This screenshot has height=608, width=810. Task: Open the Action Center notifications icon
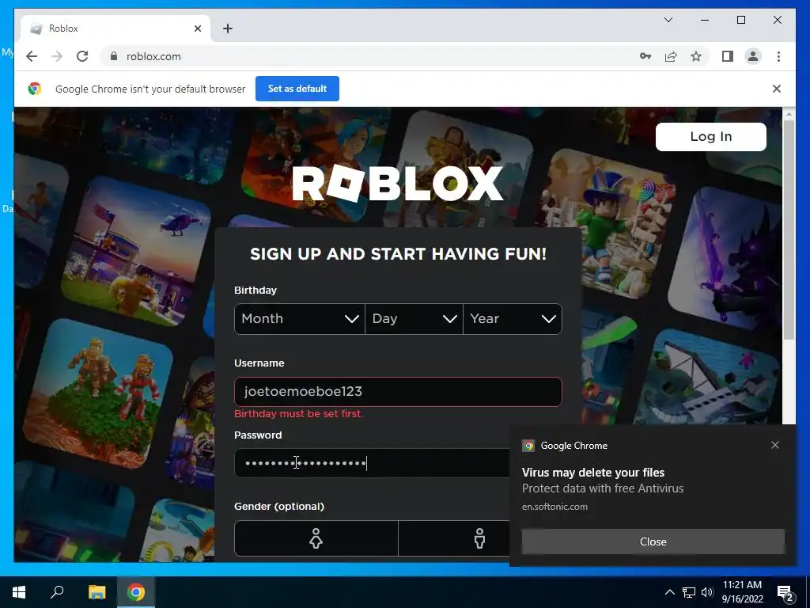point(785,592)
